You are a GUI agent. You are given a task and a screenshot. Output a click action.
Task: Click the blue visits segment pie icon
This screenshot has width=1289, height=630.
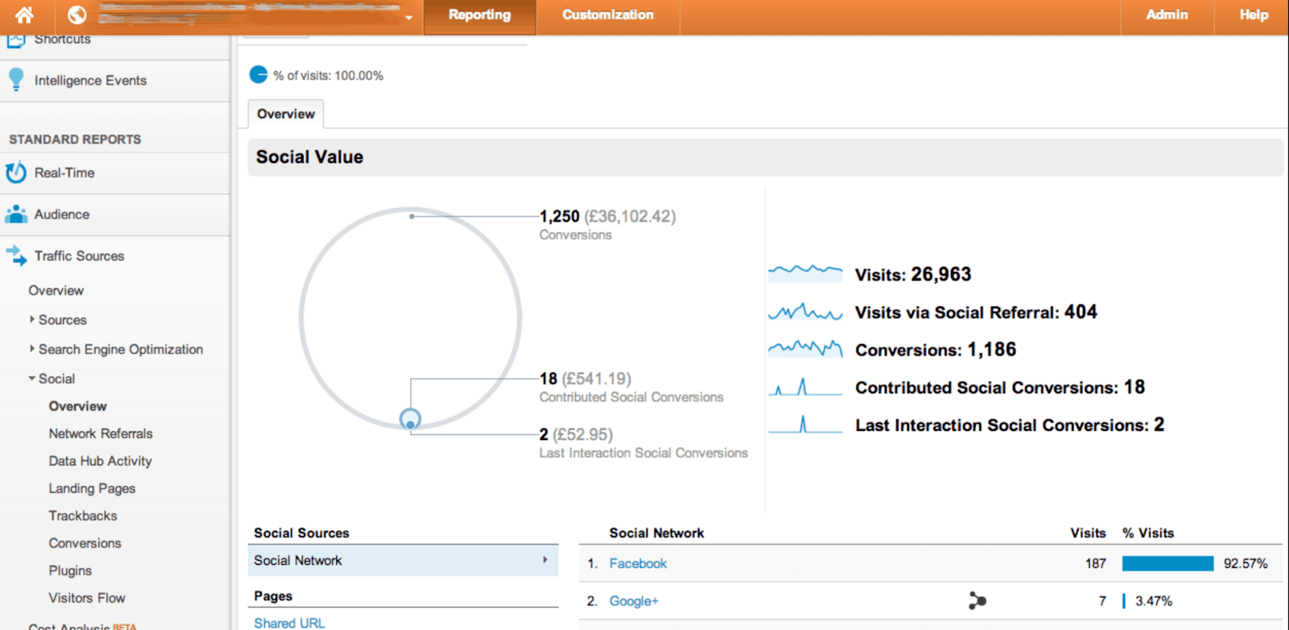click(259, 75)
